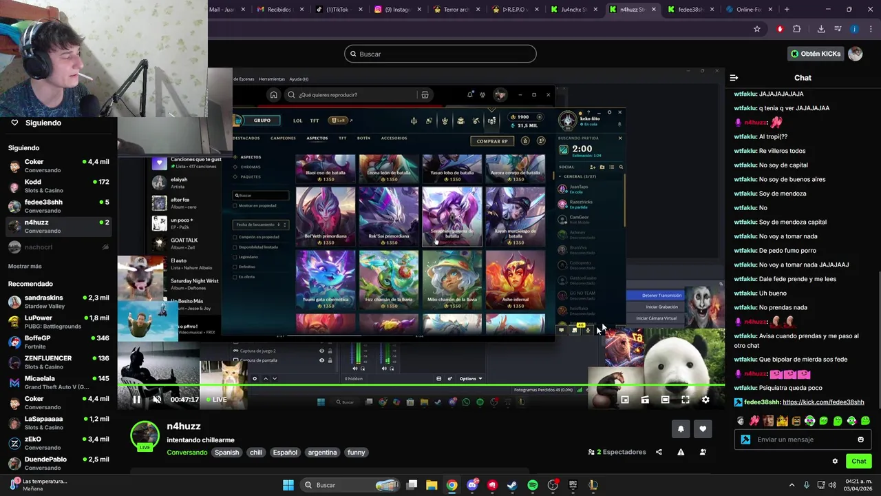Bookmark this page with the star
This screenshot has height=496, width=881.
click(757, 29)
